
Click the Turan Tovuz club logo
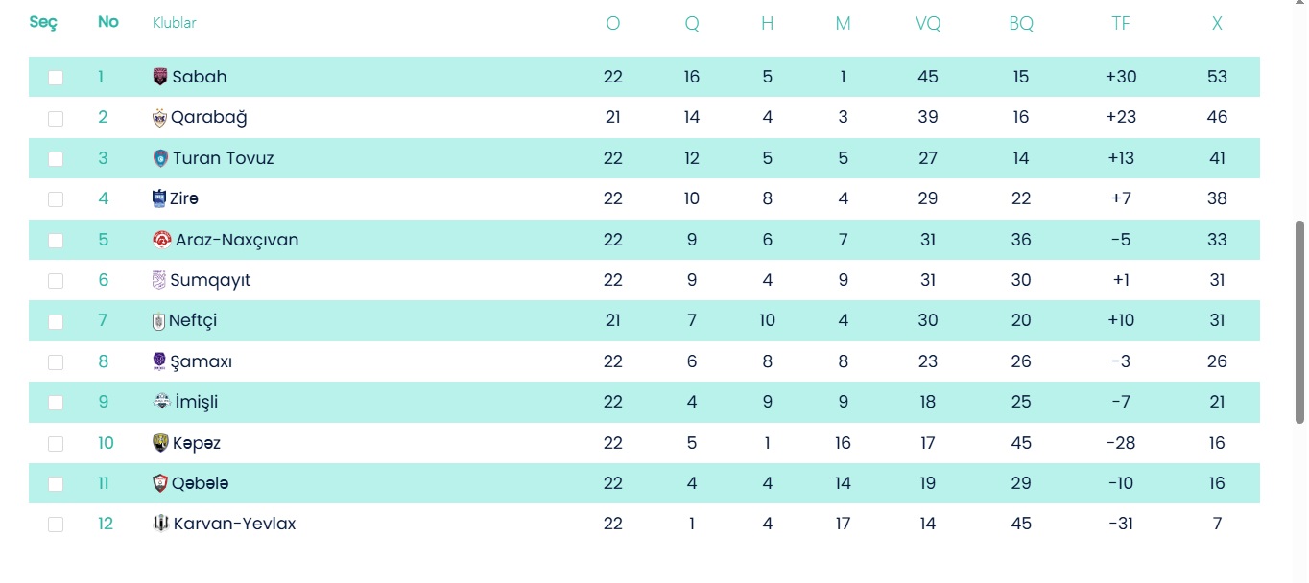point(160,158)
